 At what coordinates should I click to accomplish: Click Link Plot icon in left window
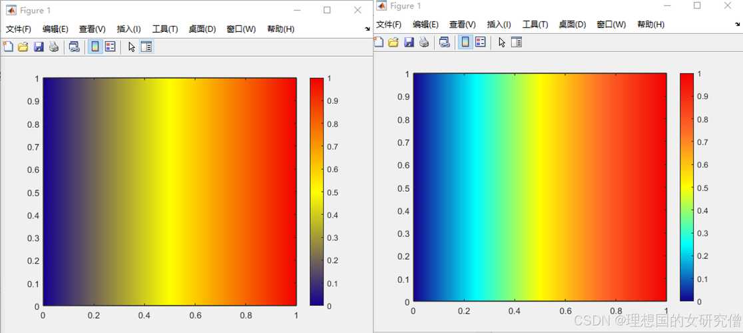74,47
